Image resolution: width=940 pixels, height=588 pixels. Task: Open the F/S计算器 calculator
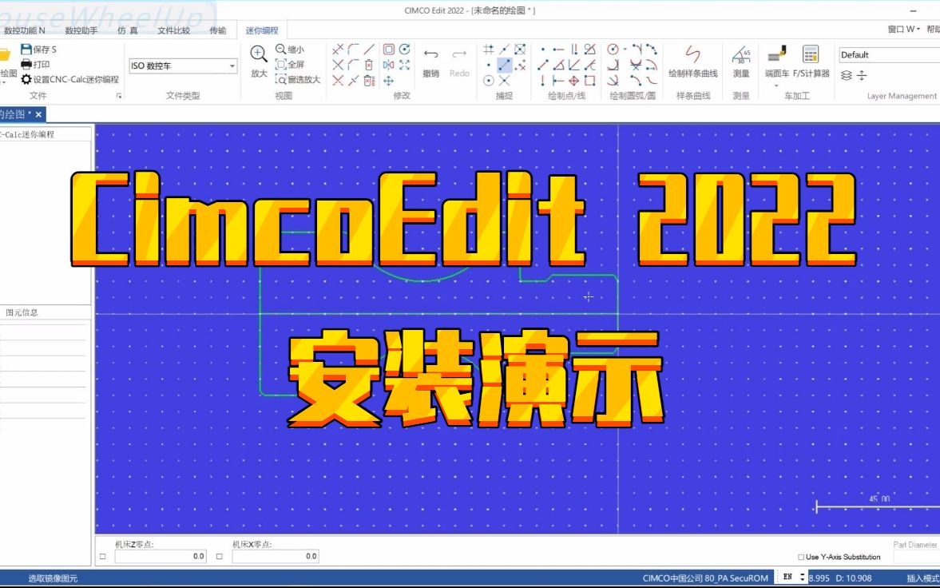click(x=810, y=56)
